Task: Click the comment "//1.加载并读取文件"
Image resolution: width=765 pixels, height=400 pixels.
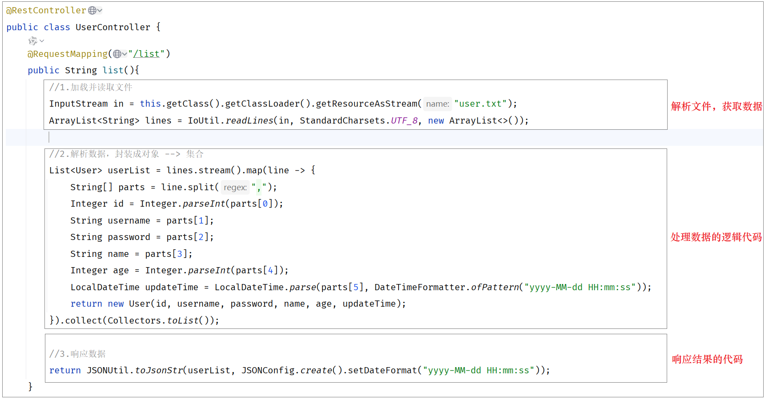Action: tap(91, 87)
